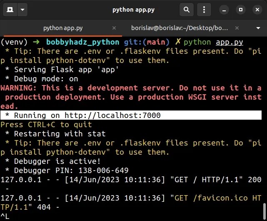The height and width of the screenshot is (221, 267).
Task: Maximize the terminal window
Action: click(241, 10)
